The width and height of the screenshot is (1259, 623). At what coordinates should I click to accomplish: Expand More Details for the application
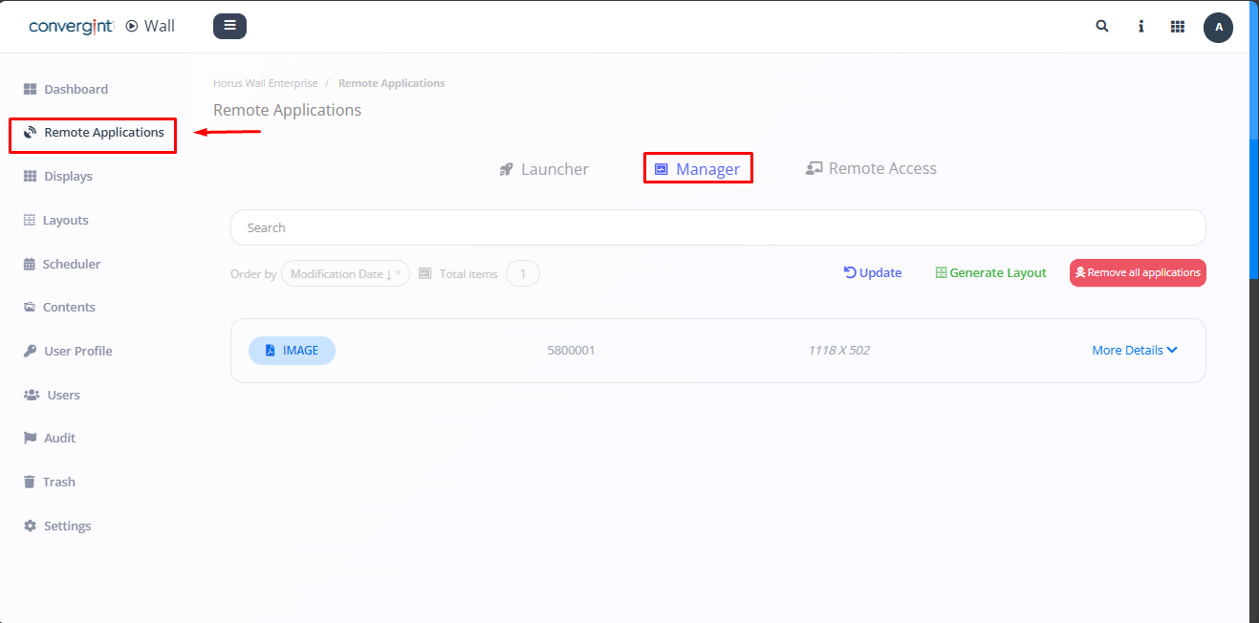pos(1134,351)
